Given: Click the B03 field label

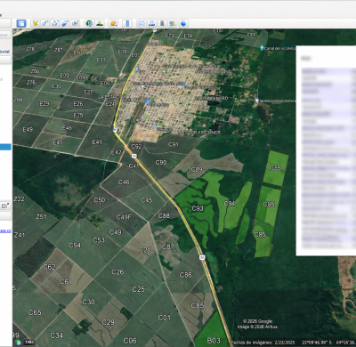Looking at the screenshot, I should pyautogui.click(x=214, y=341).
